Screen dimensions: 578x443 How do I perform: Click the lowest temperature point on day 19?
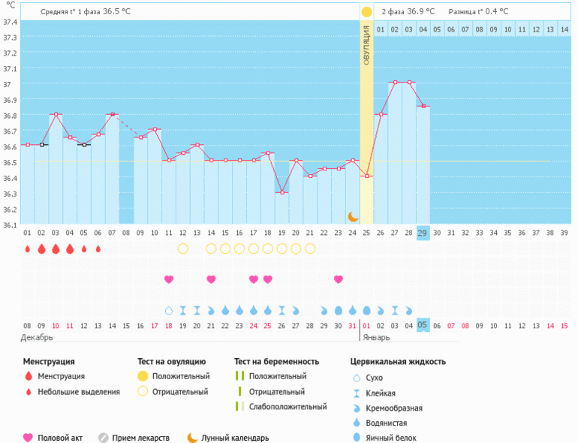(281, 192)
